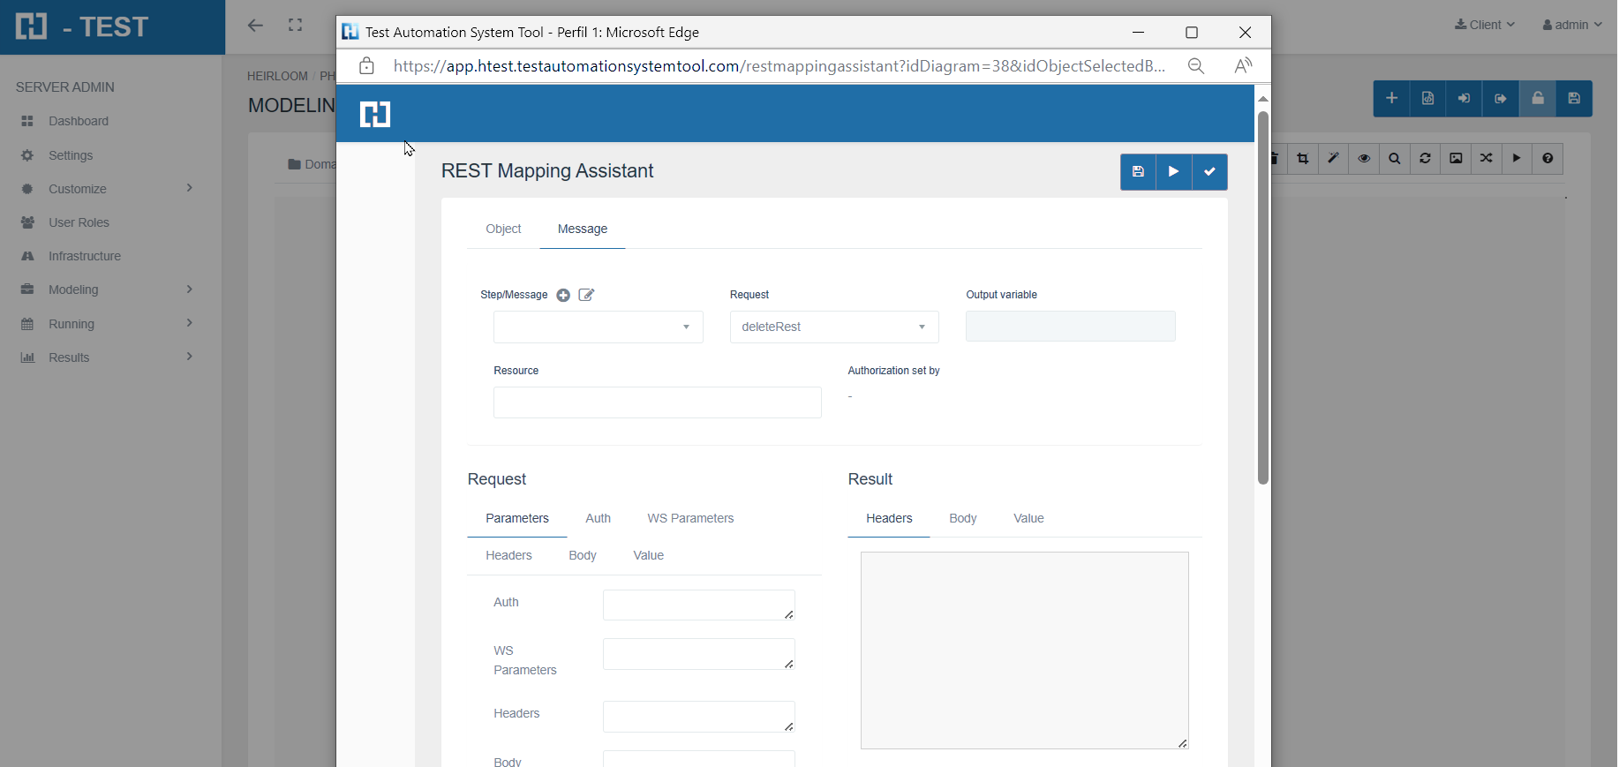
Task: Click the refresh icon in diagram toolbar
Action: click(1426, 159)
